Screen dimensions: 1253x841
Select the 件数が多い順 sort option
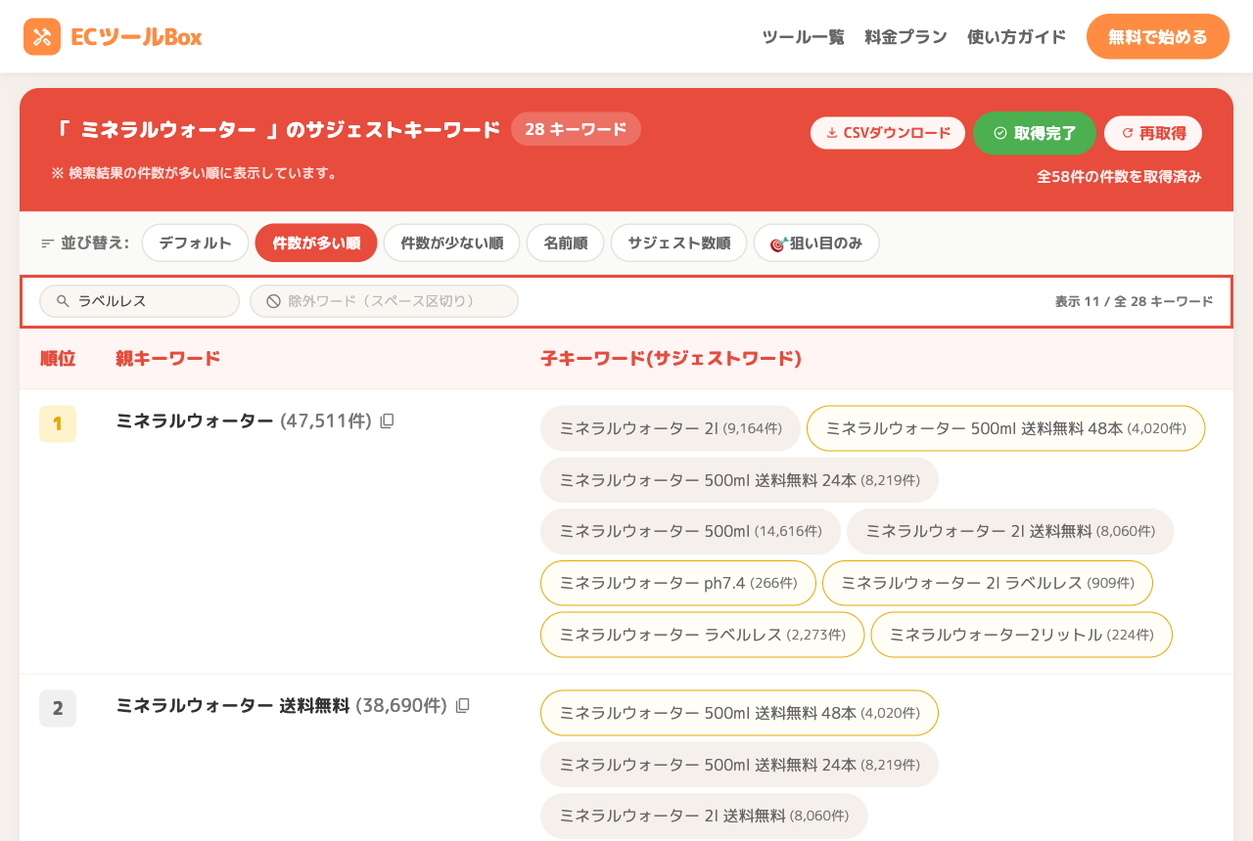[x=316, y=243]
